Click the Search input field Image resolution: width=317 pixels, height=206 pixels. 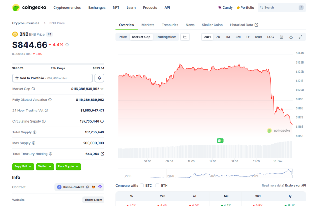[x=280, y=8]
